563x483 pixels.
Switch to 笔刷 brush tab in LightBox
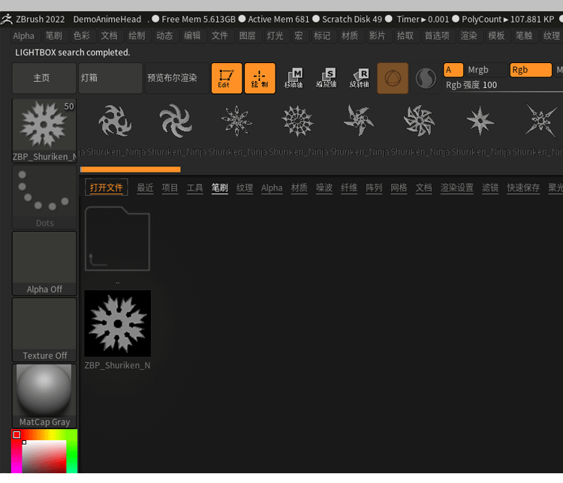(x=220, y=187)
